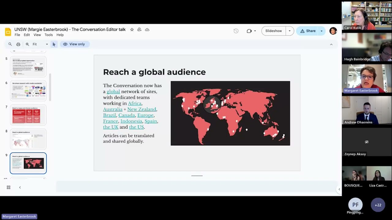Select Andrew Dhaenens video tile
392x220 pixels.
tap(367, 110)
